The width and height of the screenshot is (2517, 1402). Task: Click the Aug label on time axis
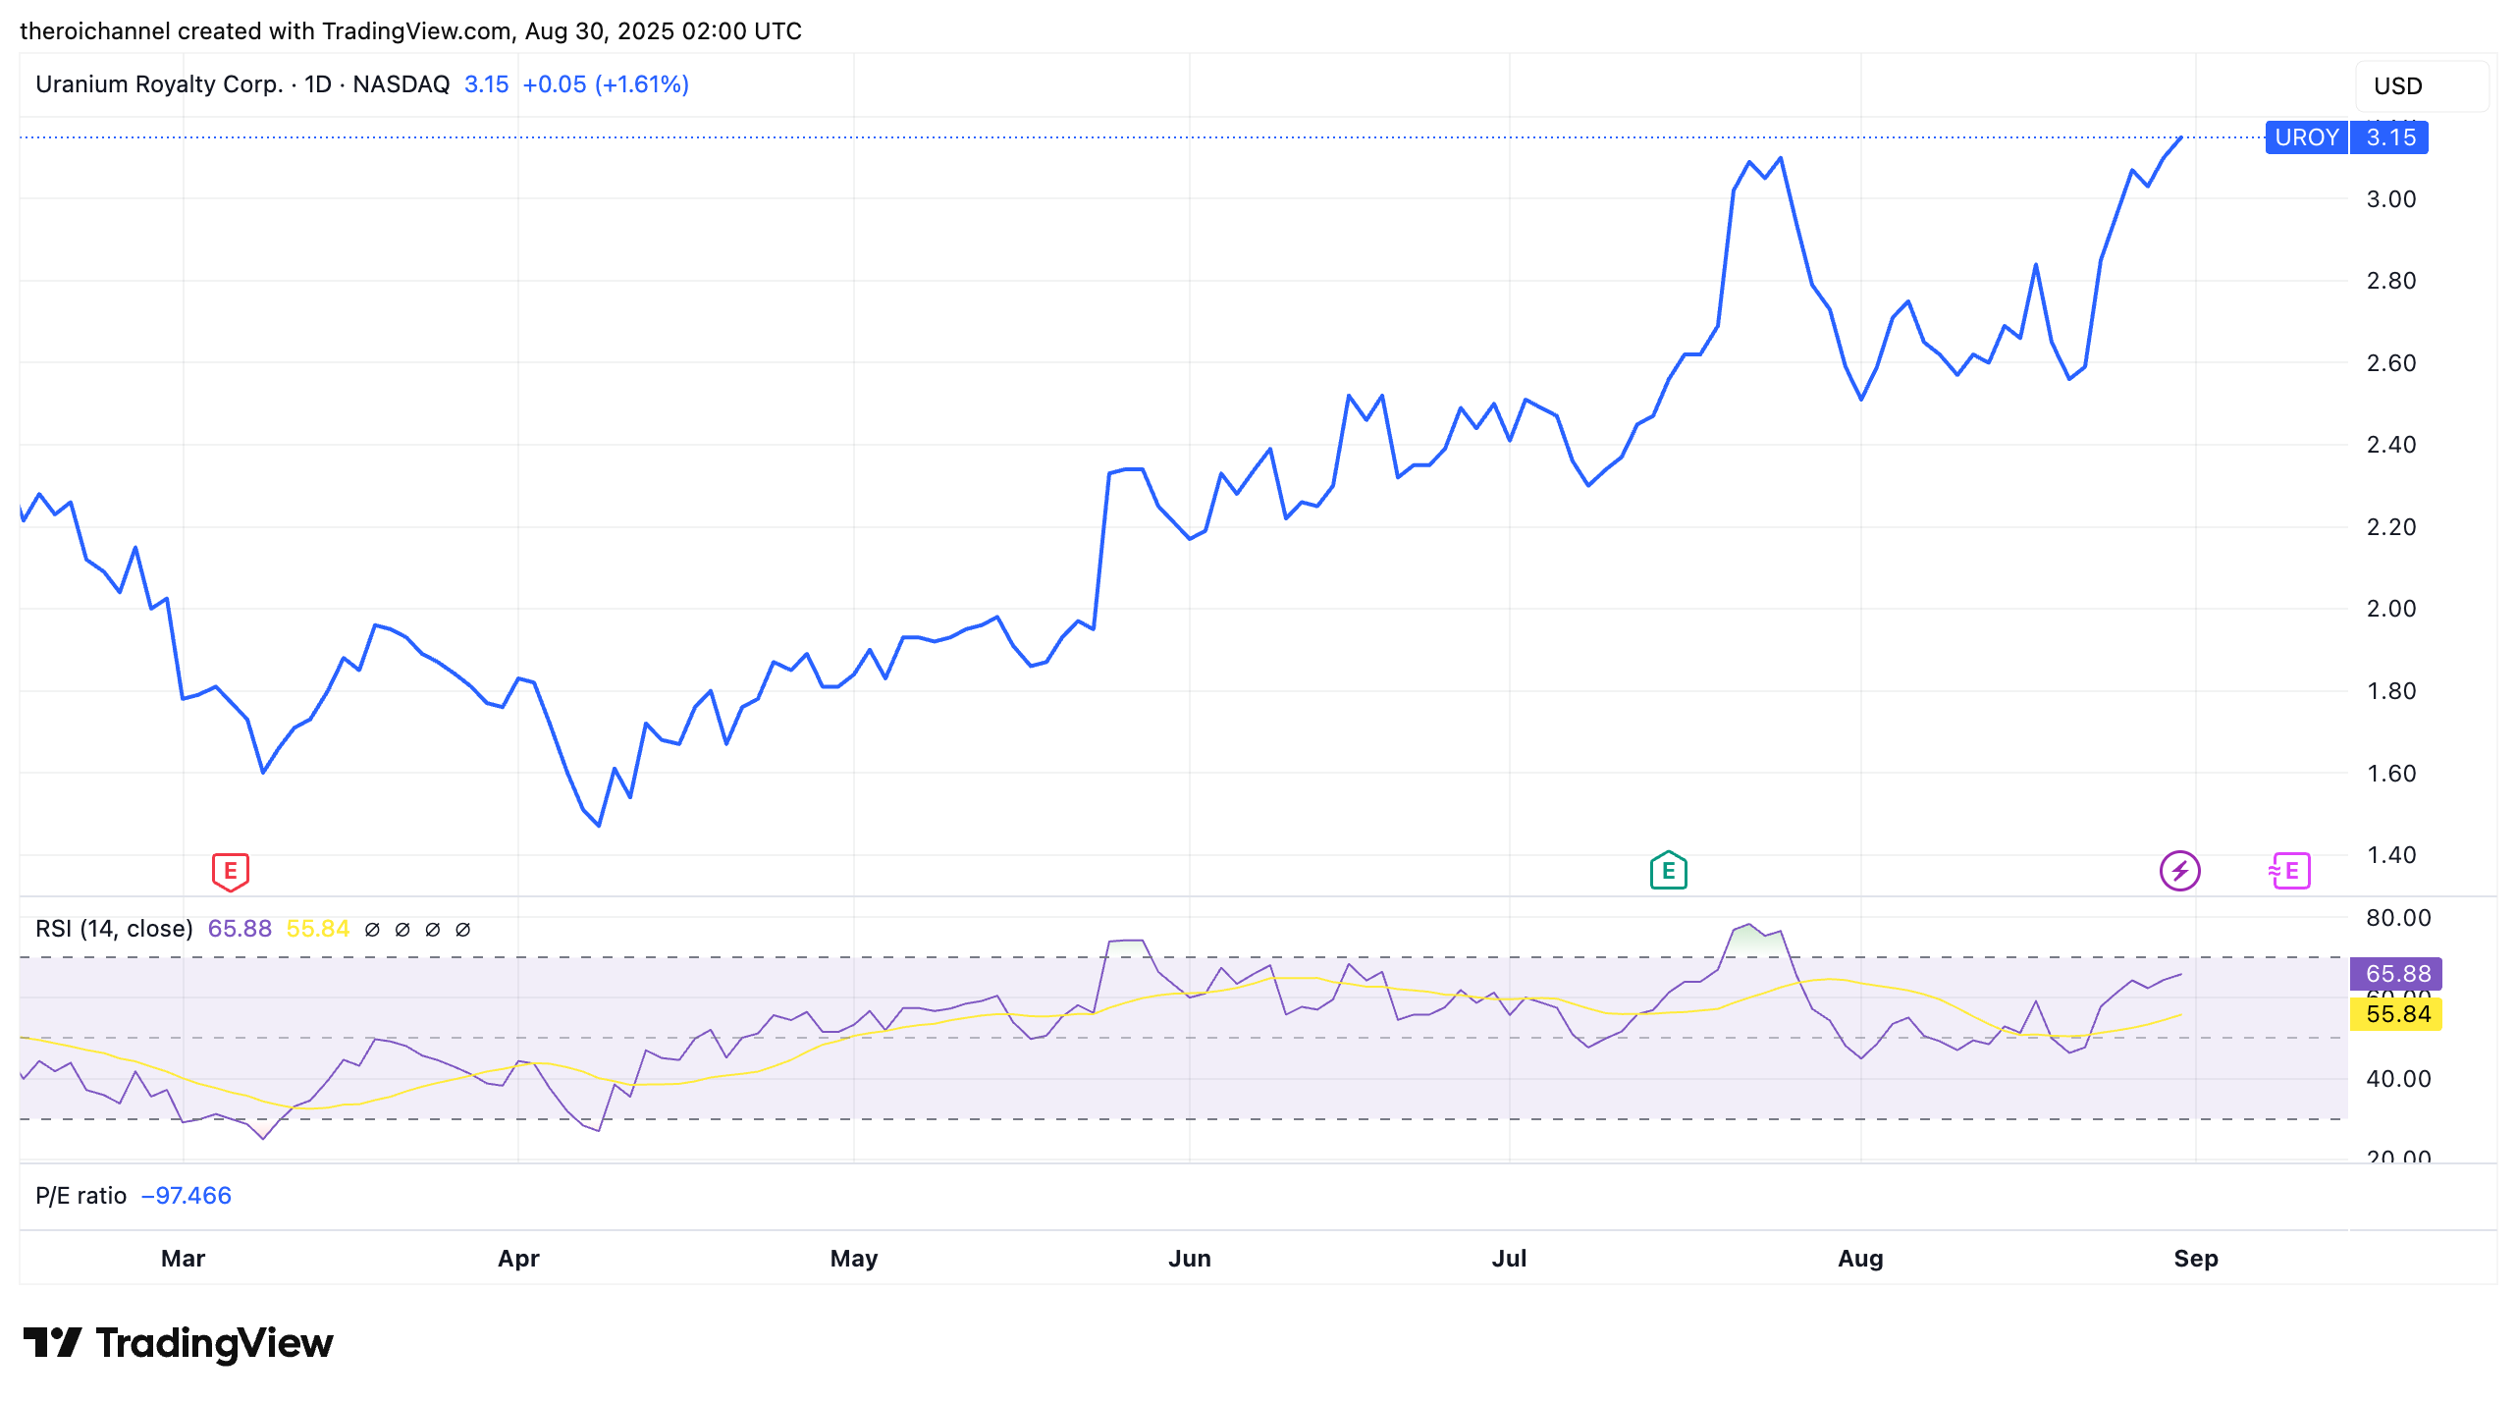point(1859,1259)
